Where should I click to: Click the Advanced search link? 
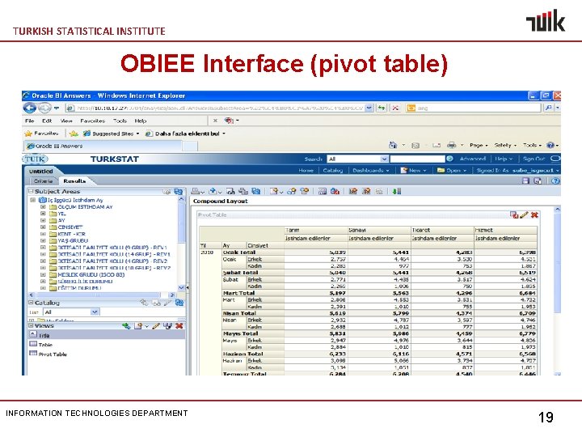click(x=473, y=159)
